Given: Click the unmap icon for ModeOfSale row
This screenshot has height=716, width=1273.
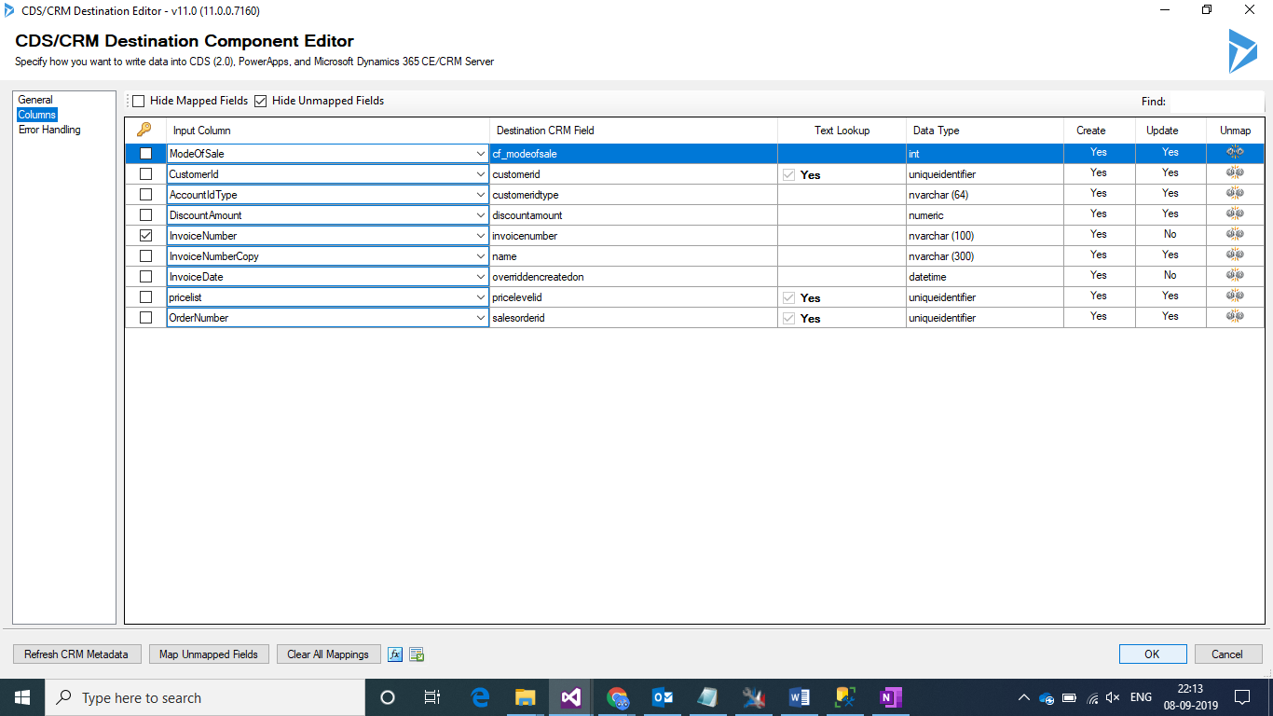Looking at the screenshot, I should click(x=1235, y=152).
